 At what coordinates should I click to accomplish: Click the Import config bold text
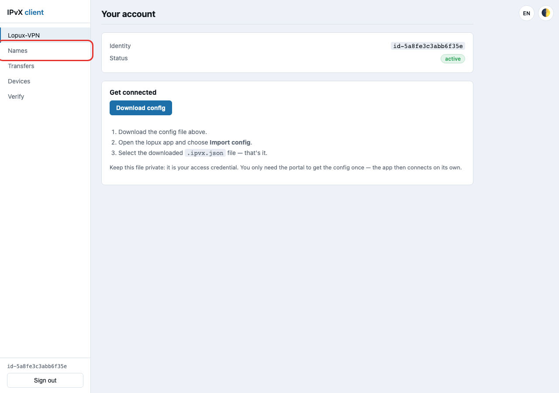(x=230, y=142)
